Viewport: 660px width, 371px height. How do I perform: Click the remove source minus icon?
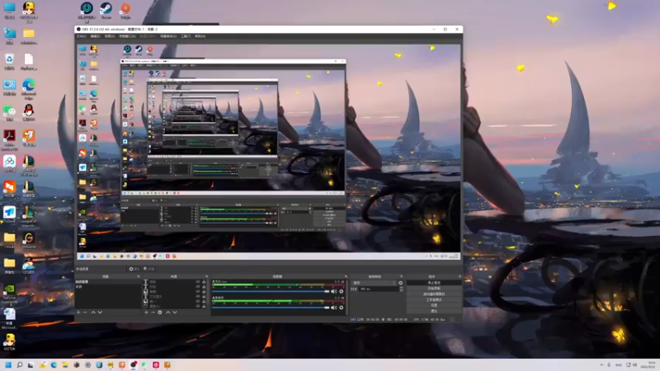(153, 312)
